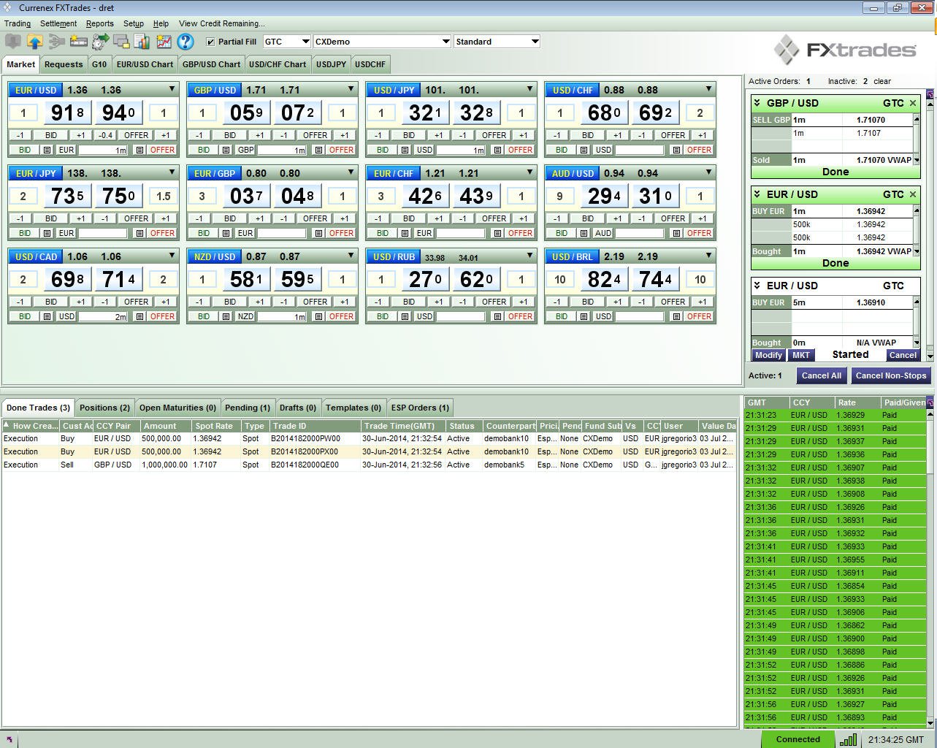Collapse the GBP/USD order panel chevron
Viewport: 937px width, 748px height.
(x=757, y=103)
